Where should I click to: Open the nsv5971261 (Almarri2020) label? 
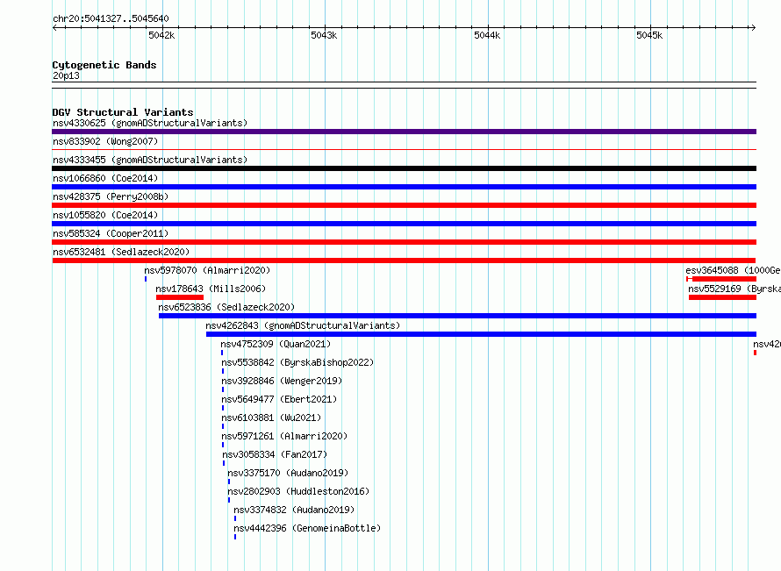[x=284, y=436]
